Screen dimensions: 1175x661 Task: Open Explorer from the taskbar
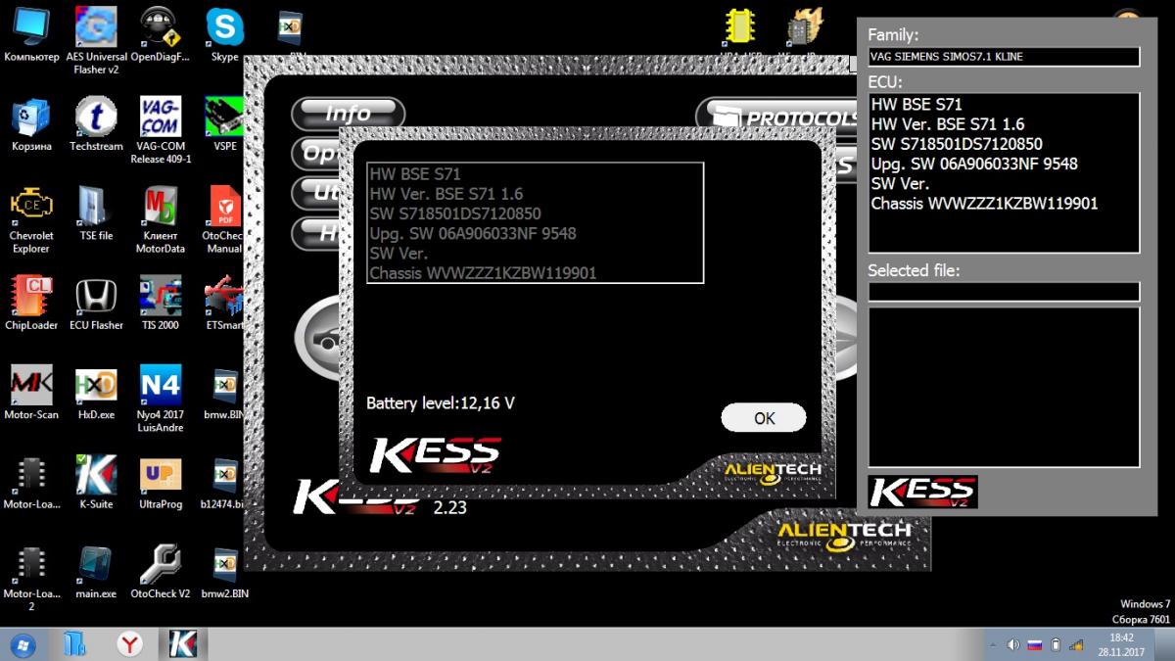coord(75,644)
